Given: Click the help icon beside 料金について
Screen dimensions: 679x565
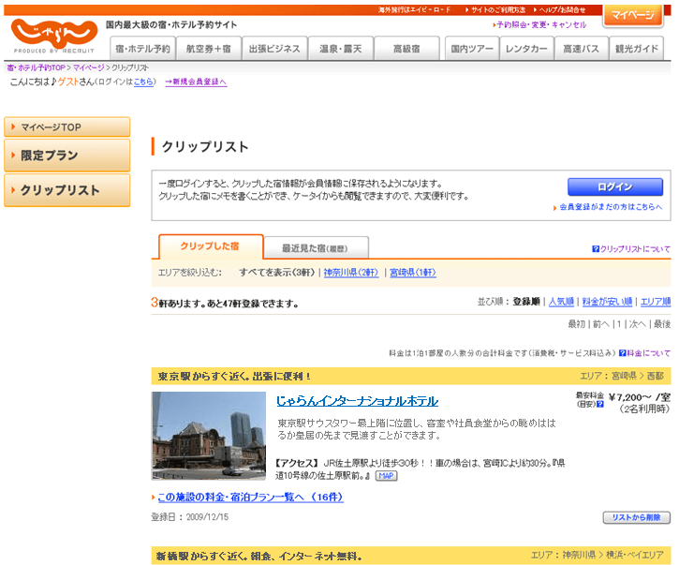Looking at the screenshot, I should tap(624, 353).
